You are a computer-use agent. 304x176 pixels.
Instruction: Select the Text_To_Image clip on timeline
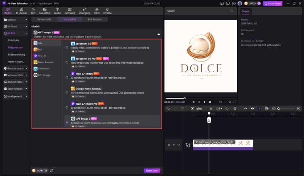tap(223, 145)
